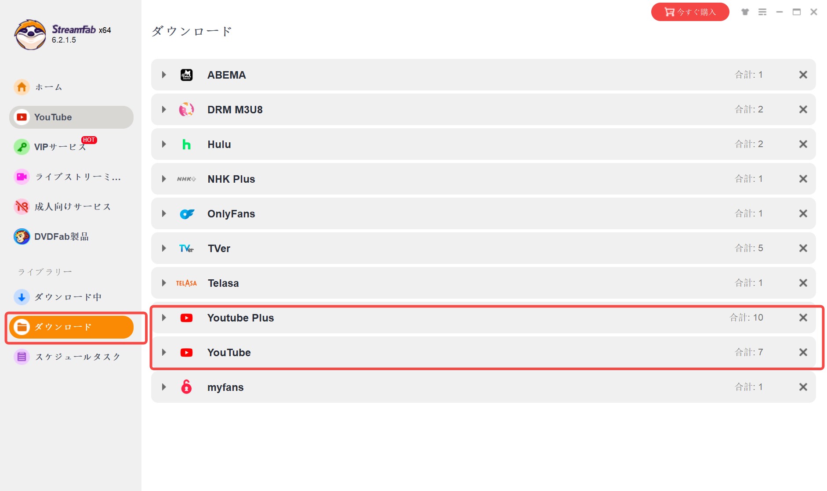
Task: Remove the ABEMA group with X
Action: click(803, 75)
